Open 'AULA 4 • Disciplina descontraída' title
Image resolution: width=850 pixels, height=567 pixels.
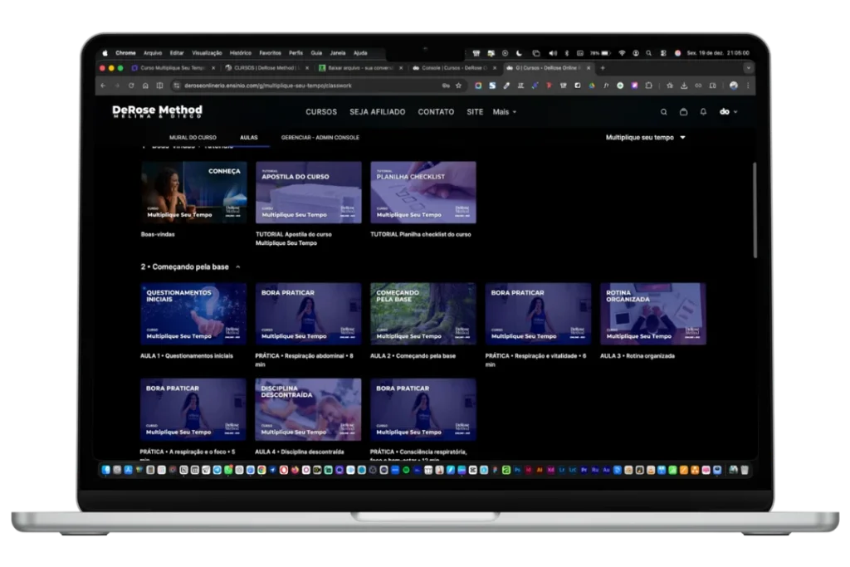pos(299,452)
